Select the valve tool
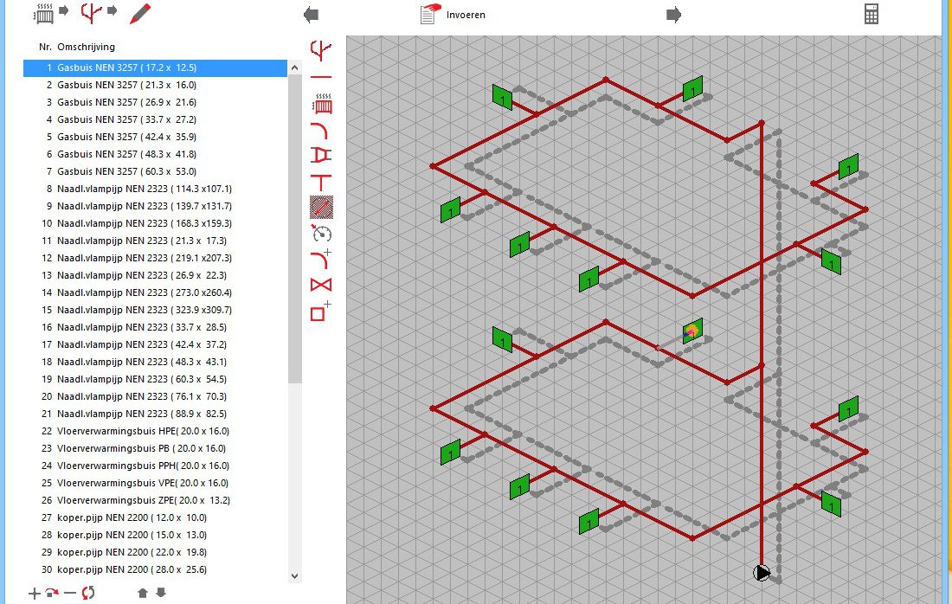This screenshot has width=952, height=604. 321,285
